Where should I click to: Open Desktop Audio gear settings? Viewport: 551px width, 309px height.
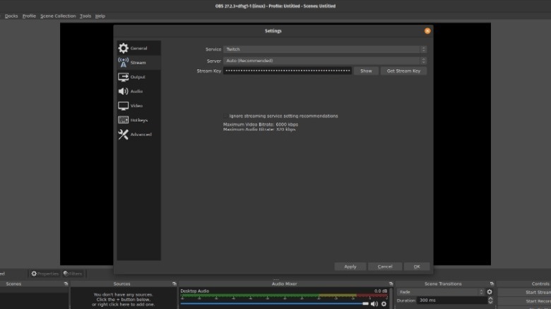coord(384,304)
